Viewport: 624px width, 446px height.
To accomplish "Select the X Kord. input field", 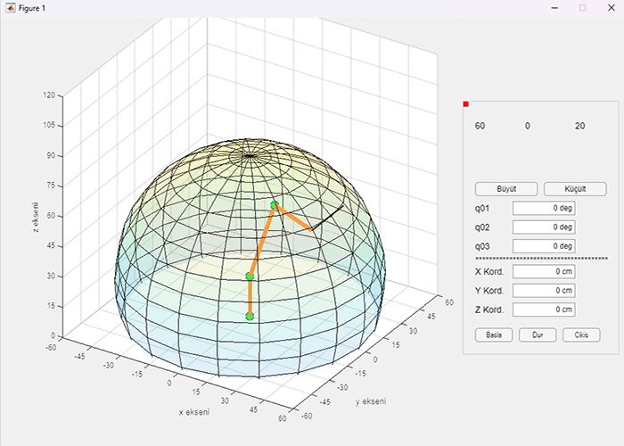I will pos(544,271).
